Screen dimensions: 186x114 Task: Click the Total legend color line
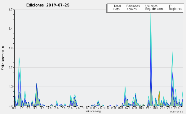(x=110, y=6)
